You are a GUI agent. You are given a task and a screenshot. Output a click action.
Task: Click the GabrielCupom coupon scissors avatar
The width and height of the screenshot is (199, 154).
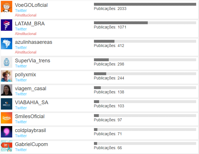[7, 146]
